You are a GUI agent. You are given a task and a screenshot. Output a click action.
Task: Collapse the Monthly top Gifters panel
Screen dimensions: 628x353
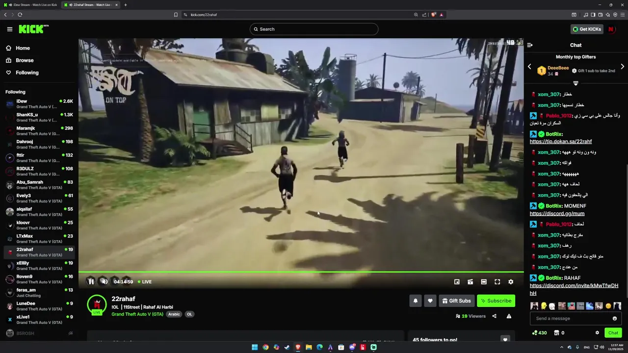point(576,83)
